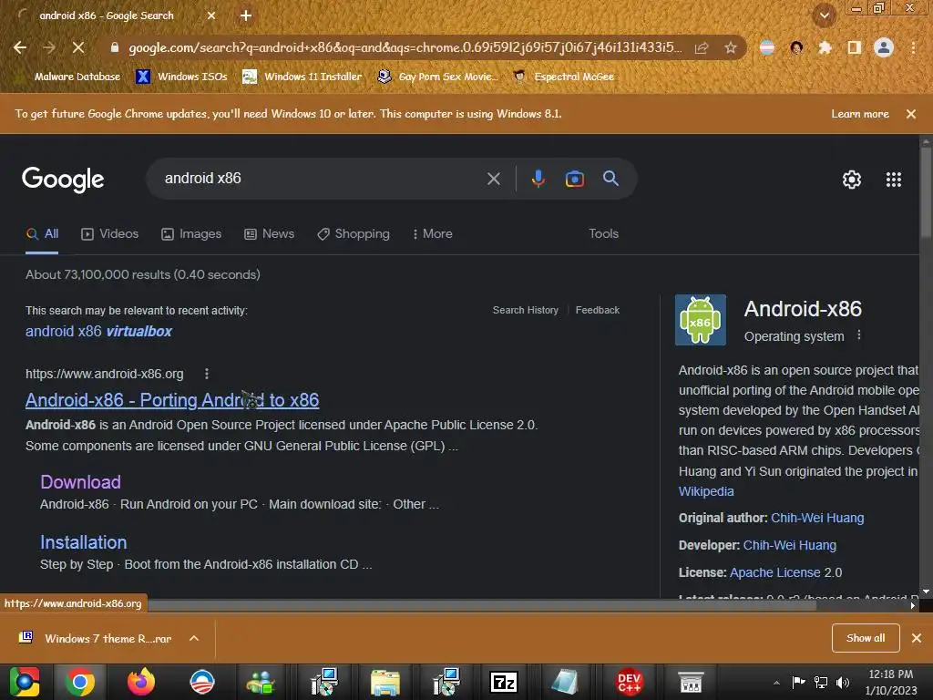Share this page from the address bar
This screenshot has width=933, height=700.
pyautogui.click(x=702, y=47)
